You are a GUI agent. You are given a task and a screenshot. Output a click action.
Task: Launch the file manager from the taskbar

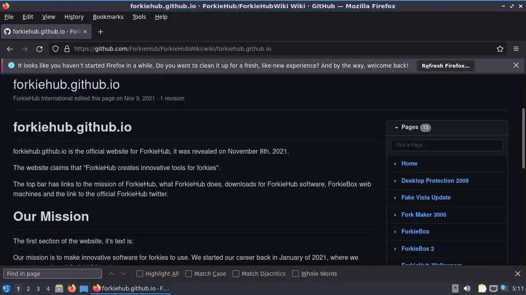click(x=59, y=288)
